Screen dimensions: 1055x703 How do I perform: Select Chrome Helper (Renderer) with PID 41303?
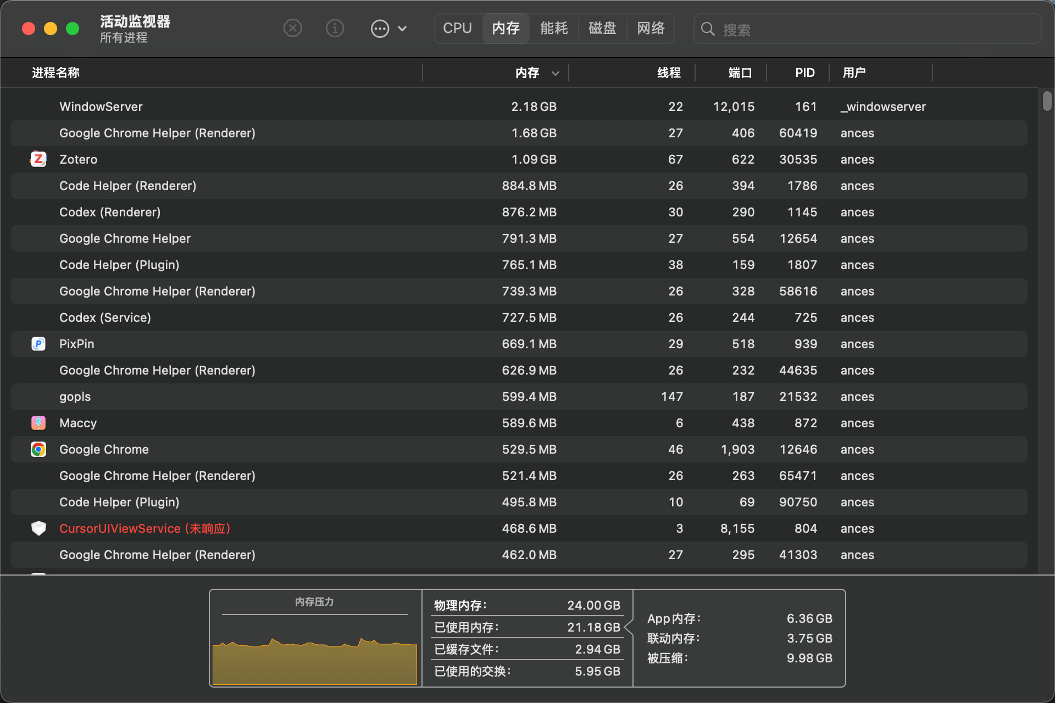coord(519,555)
